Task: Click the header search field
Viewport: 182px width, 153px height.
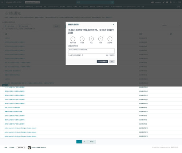Action: point(94,2)
